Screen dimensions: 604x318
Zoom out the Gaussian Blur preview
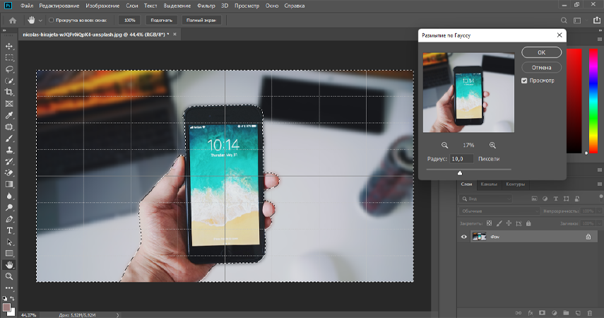444,146
